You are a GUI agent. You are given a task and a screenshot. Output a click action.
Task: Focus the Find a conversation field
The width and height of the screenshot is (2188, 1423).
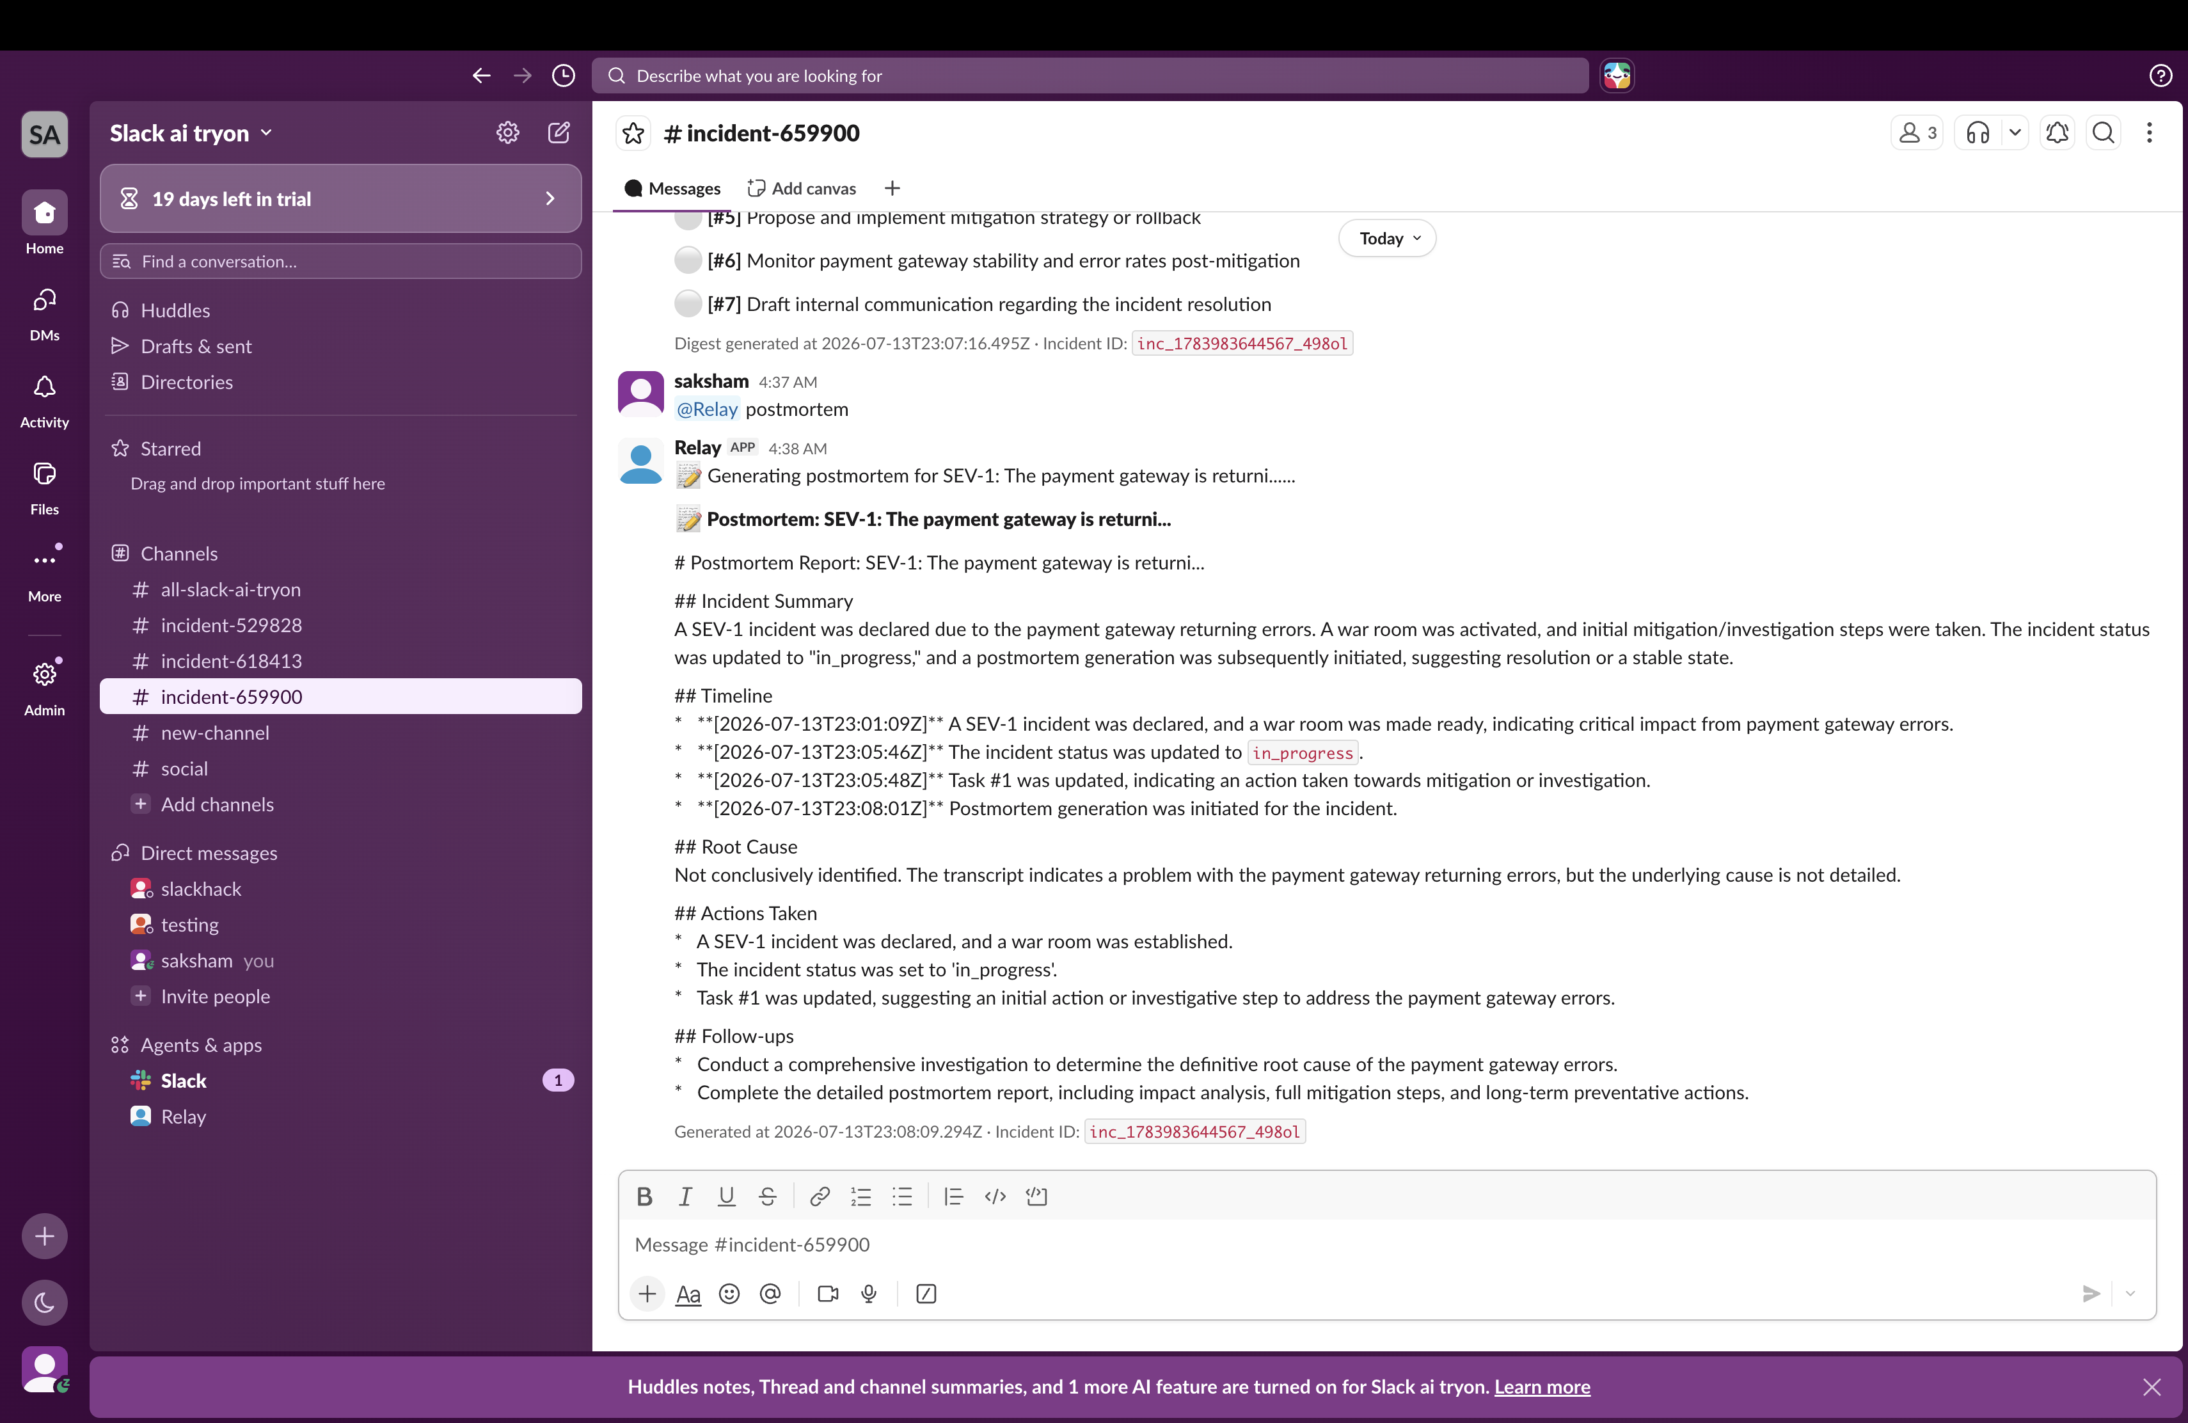point(340,261)
